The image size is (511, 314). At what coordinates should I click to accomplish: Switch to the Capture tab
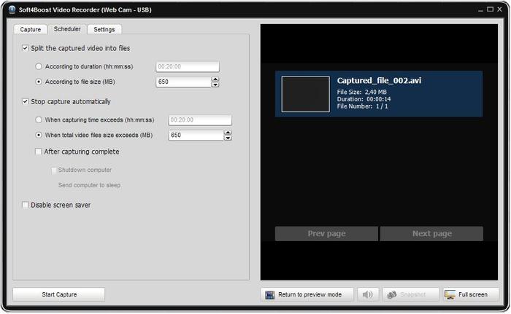click(31, 29)
